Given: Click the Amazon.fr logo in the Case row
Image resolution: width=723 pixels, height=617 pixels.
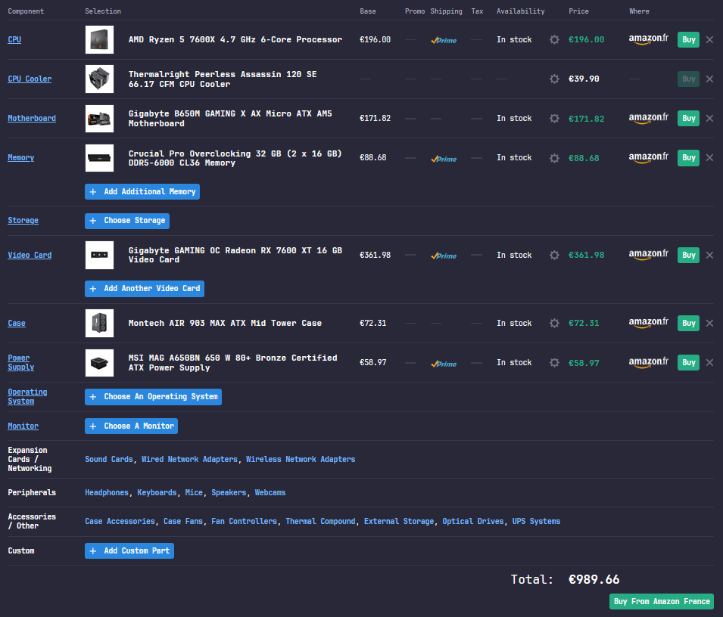Looking at the screenshot, I should click(648, 323).
